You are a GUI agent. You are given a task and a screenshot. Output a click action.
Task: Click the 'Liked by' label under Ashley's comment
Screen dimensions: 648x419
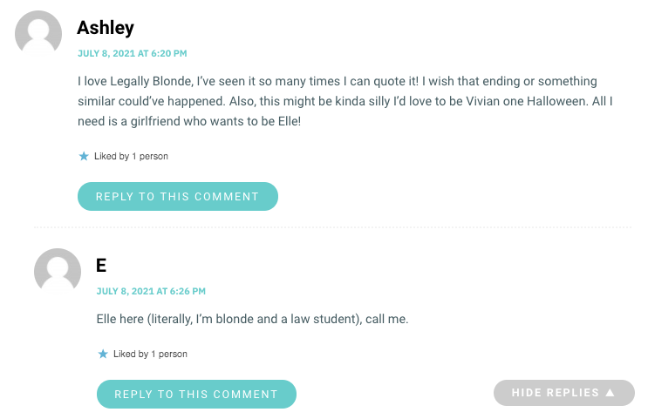112,156
